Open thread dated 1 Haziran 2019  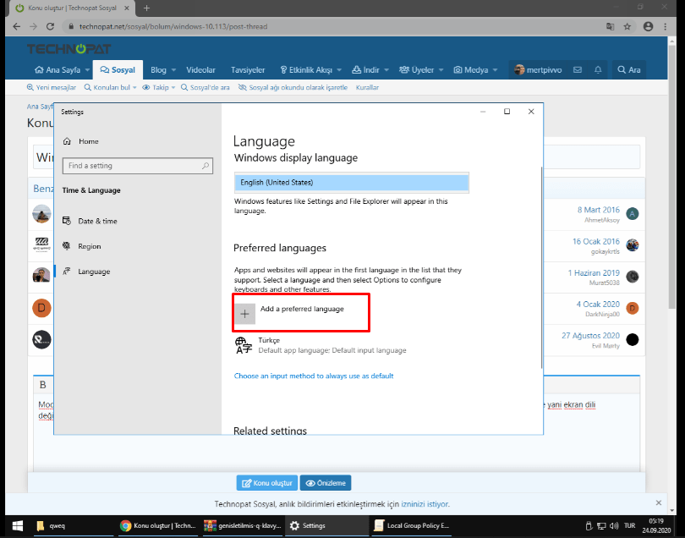coord(594,272)
